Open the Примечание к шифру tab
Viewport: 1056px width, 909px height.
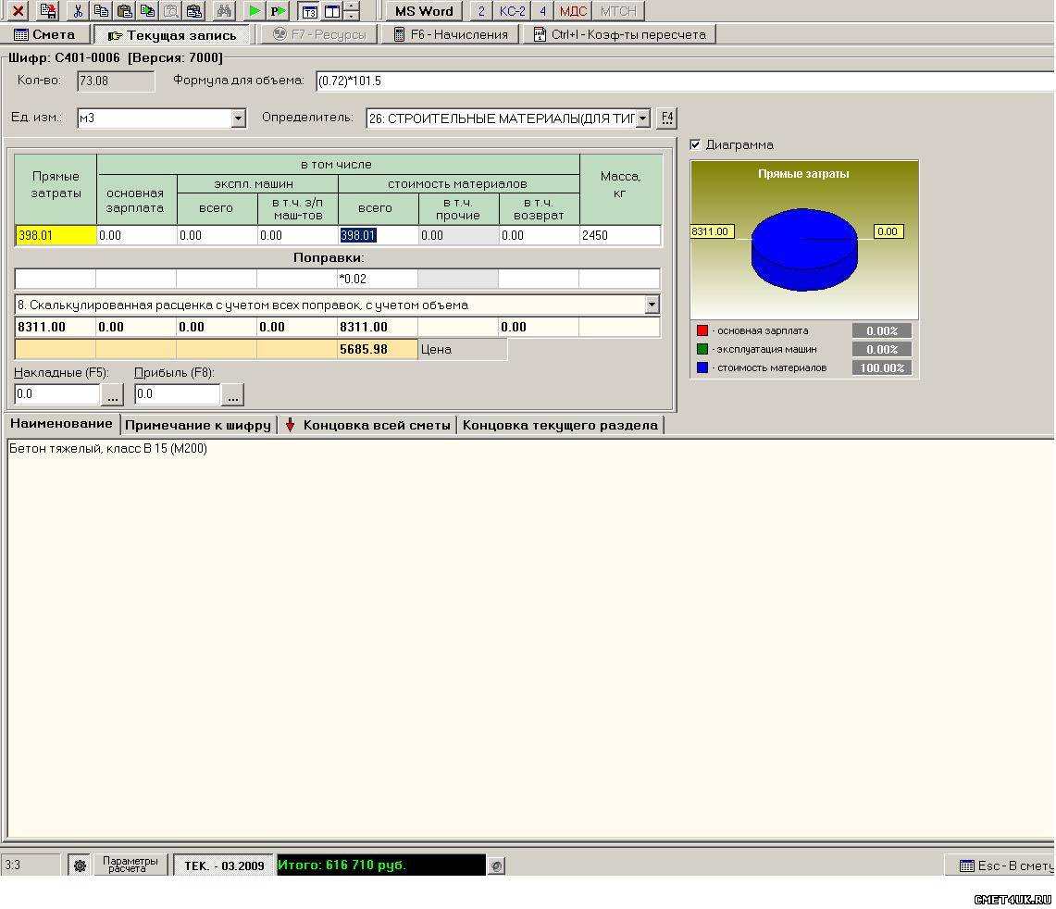click(197, 425)
